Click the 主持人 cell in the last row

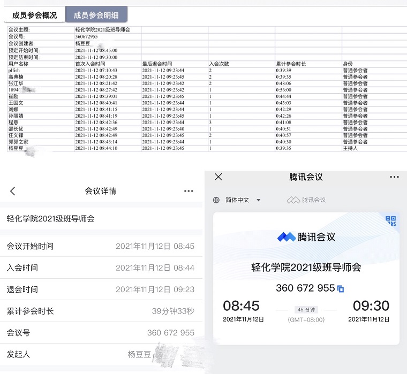350,148
